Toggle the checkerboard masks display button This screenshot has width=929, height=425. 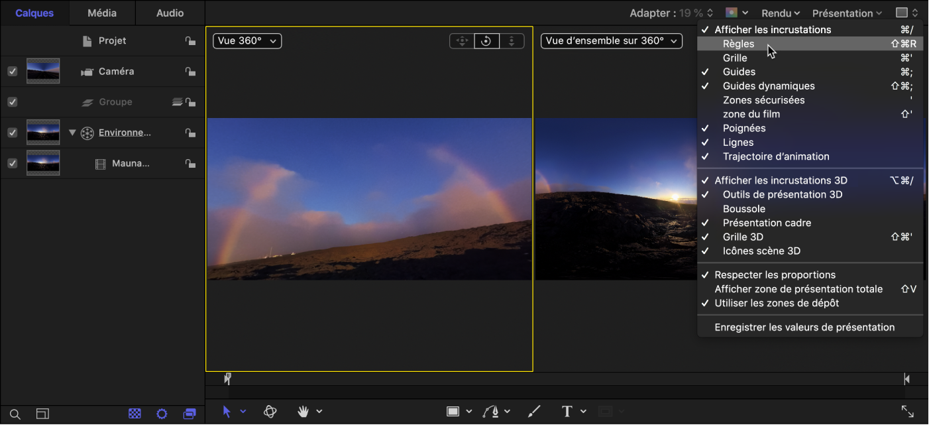coord(135,414)
